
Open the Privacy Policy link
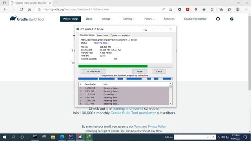point(157,127)
